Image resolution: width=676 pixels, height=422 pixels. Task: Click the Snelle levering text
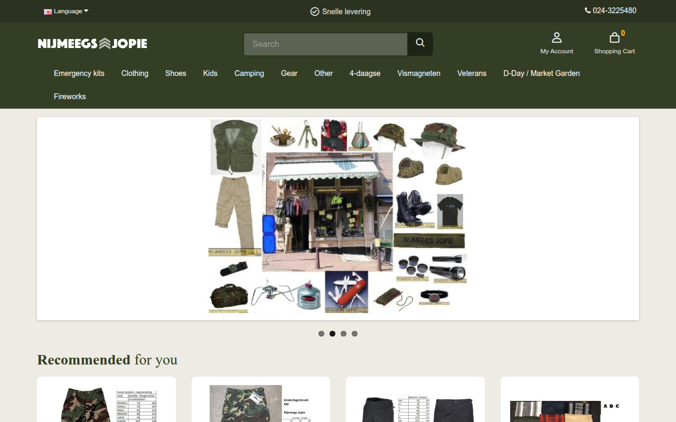[x=346, y=12]
